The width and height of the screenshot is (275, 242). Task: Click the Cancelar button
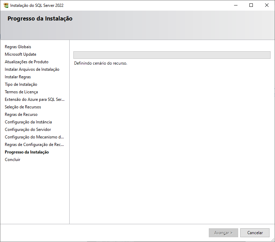tap(255, 233)
